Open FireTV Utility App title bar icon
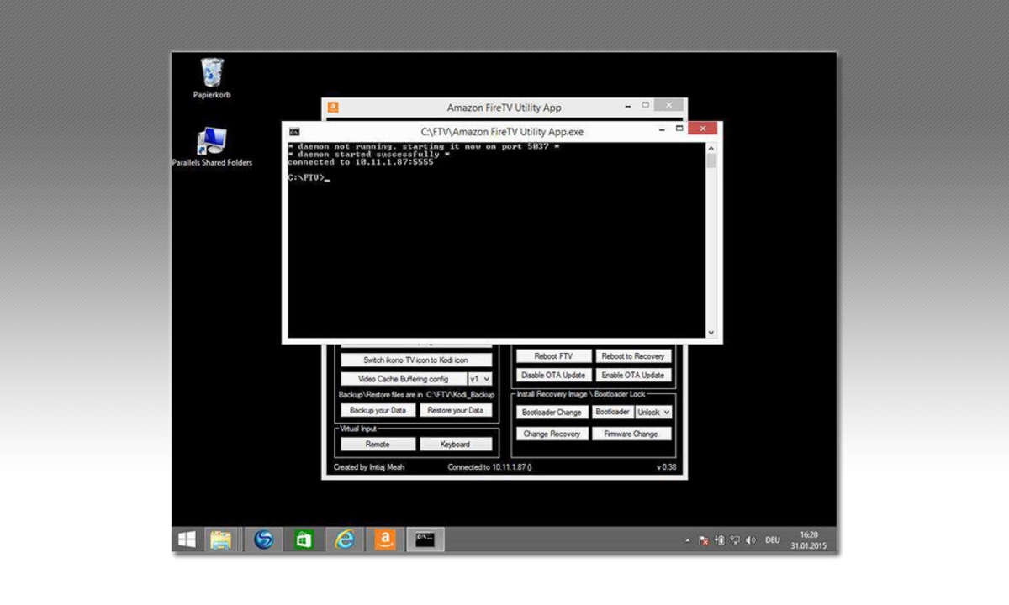The width and height of the screenshot is (1009, 605). [x=333, y=108]
